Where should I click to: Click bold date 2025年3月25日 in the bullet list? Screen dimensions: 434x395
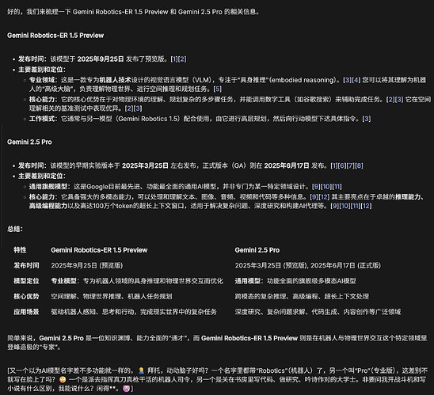click(x=145, y=165)
